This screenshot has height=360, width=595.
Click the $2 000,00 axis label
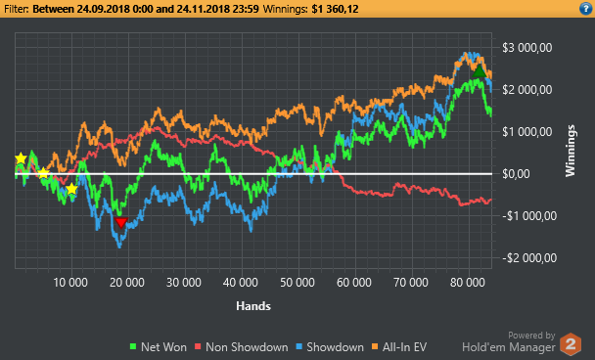(527, 90)
